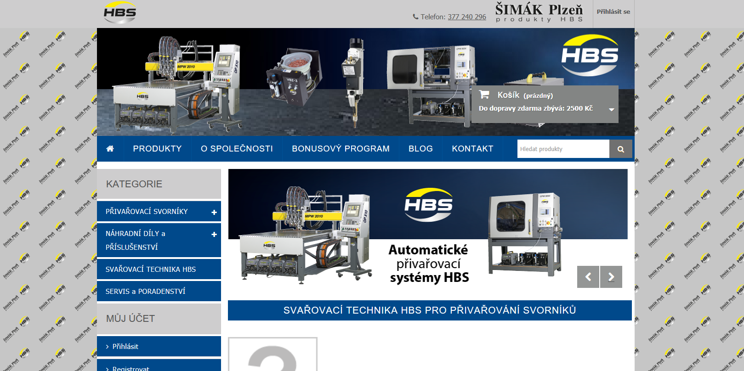Click the free shipping remaining 2500 Kč text
744x371 pixels.
pos(536,108)
